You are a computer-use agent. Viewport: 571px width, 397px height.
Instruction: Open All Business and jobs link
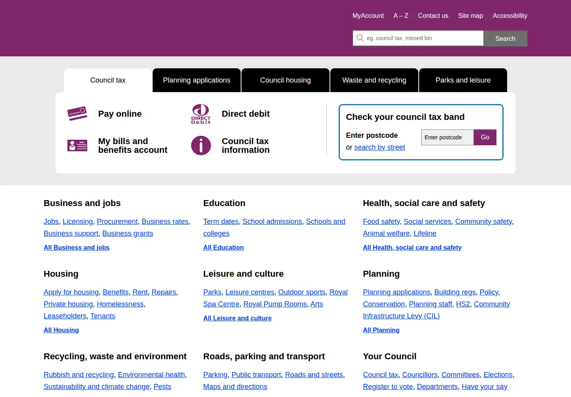click(x=77, y=247)
